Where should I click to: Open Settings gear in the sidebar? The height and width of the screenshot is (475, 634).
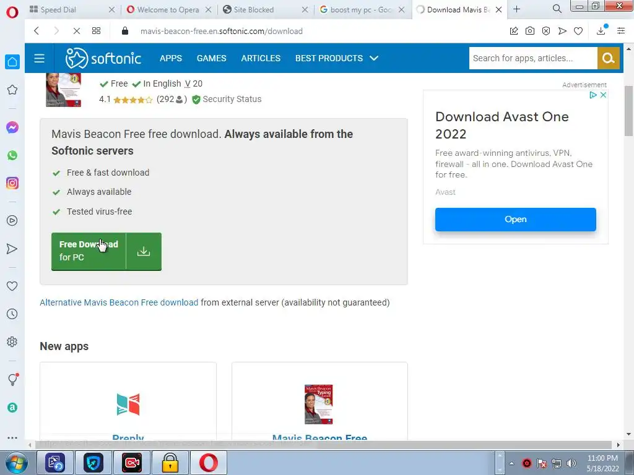[12, 341]
